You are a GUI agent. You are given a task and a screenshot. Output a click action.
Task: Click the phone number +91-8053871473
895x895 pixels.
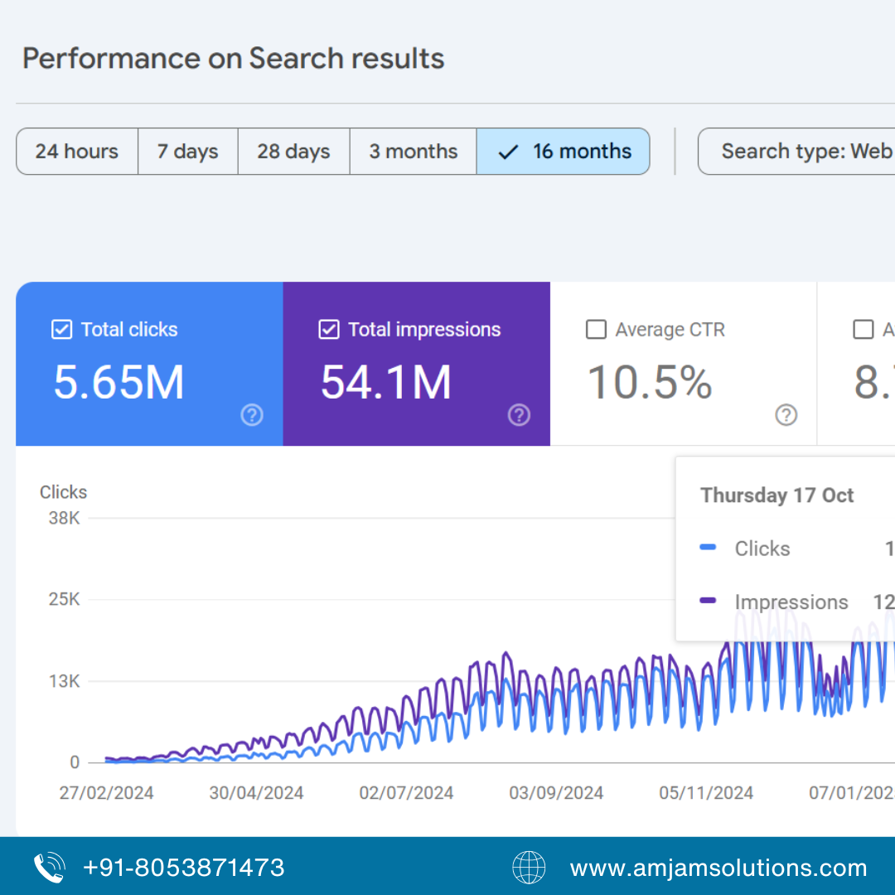183,868
